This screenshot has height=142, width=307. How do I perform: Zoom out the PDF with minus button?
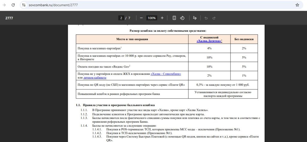click(x=141, y=18)
